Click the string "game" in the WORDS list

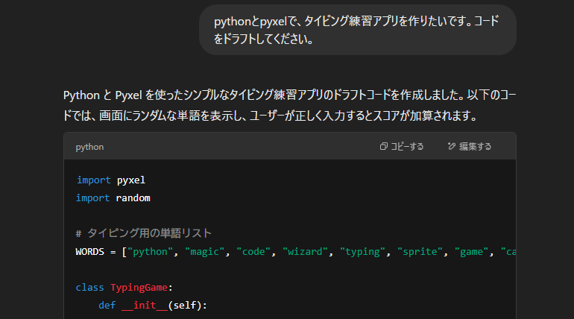point(471,252)
